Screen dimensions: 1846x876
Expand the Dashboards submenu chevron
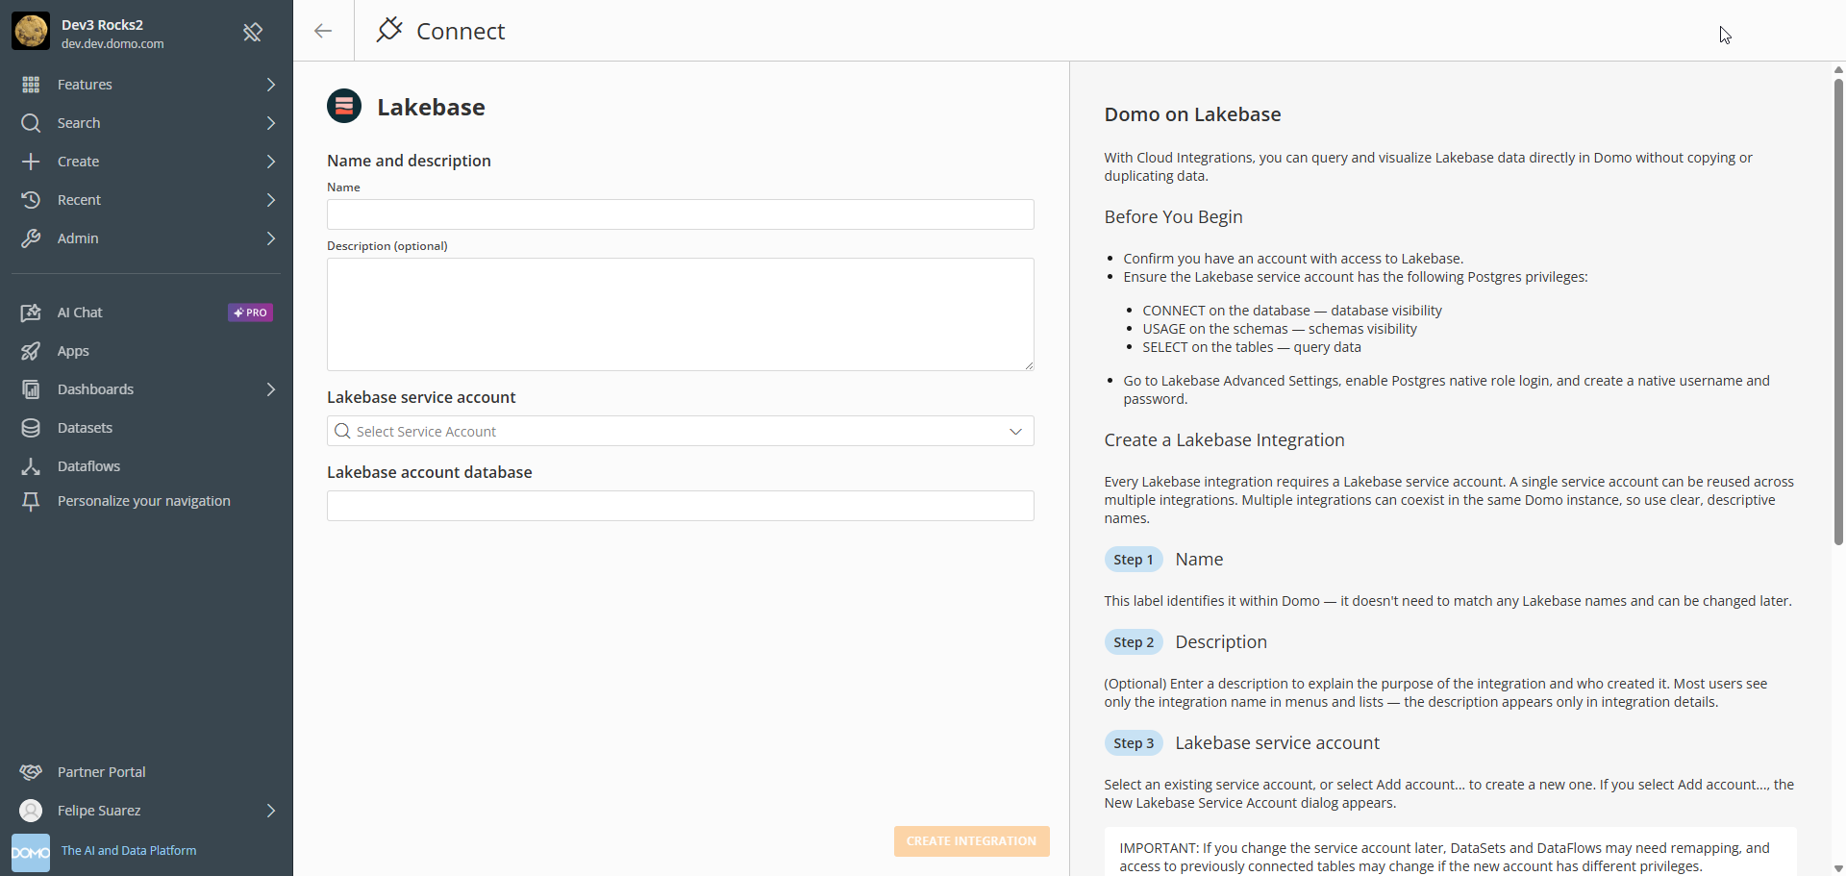point(270,389)
